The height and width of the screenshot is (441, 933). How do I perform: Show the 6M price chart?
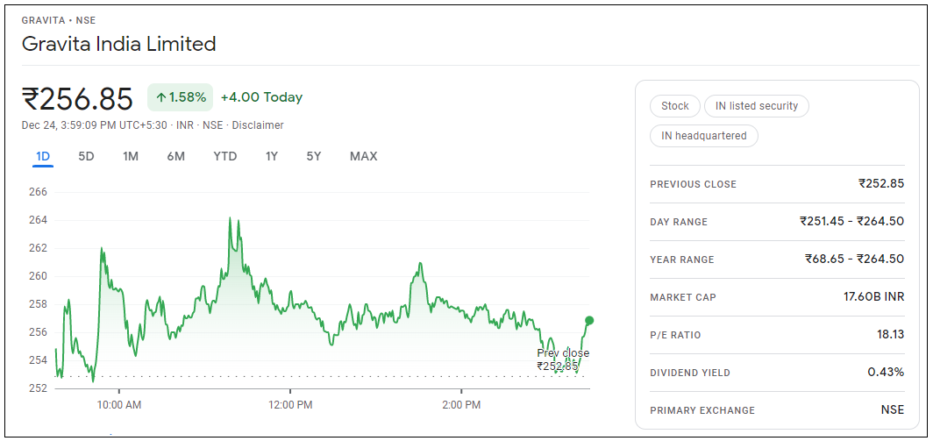[x=175, y=157]
